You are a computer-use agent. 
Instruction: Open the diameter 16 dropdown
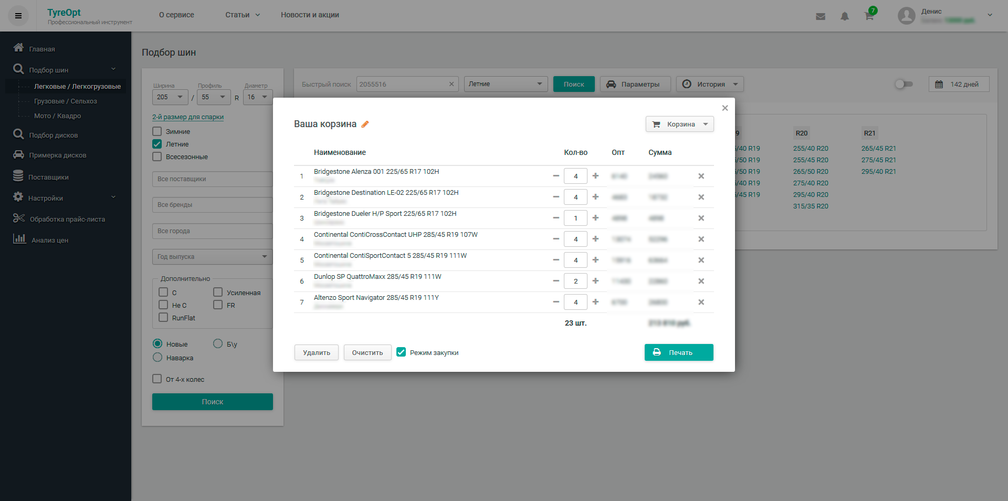tap(258, 97)
